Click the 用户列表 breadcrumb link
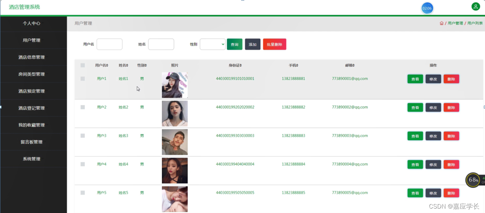This screenshot has height=213, width=485. (x=475, y=23)
